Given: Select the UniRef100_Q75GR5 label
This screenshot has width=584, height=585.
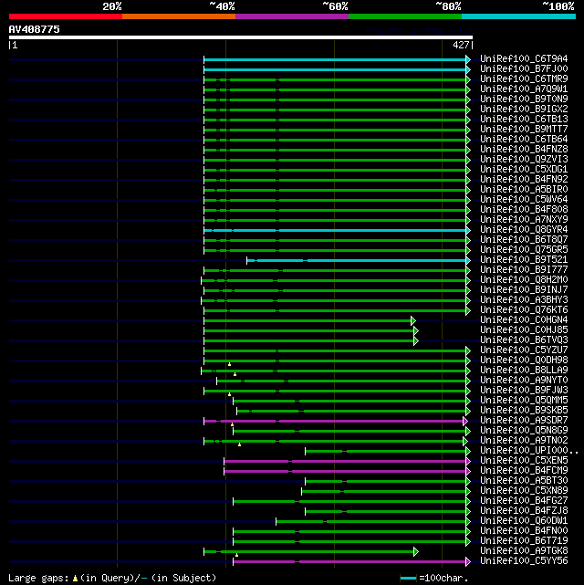Looking at the screenshot, I should click(524, 249).
